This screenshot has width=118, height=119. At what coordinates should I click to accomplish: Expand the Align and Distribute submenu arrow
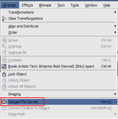115,26
